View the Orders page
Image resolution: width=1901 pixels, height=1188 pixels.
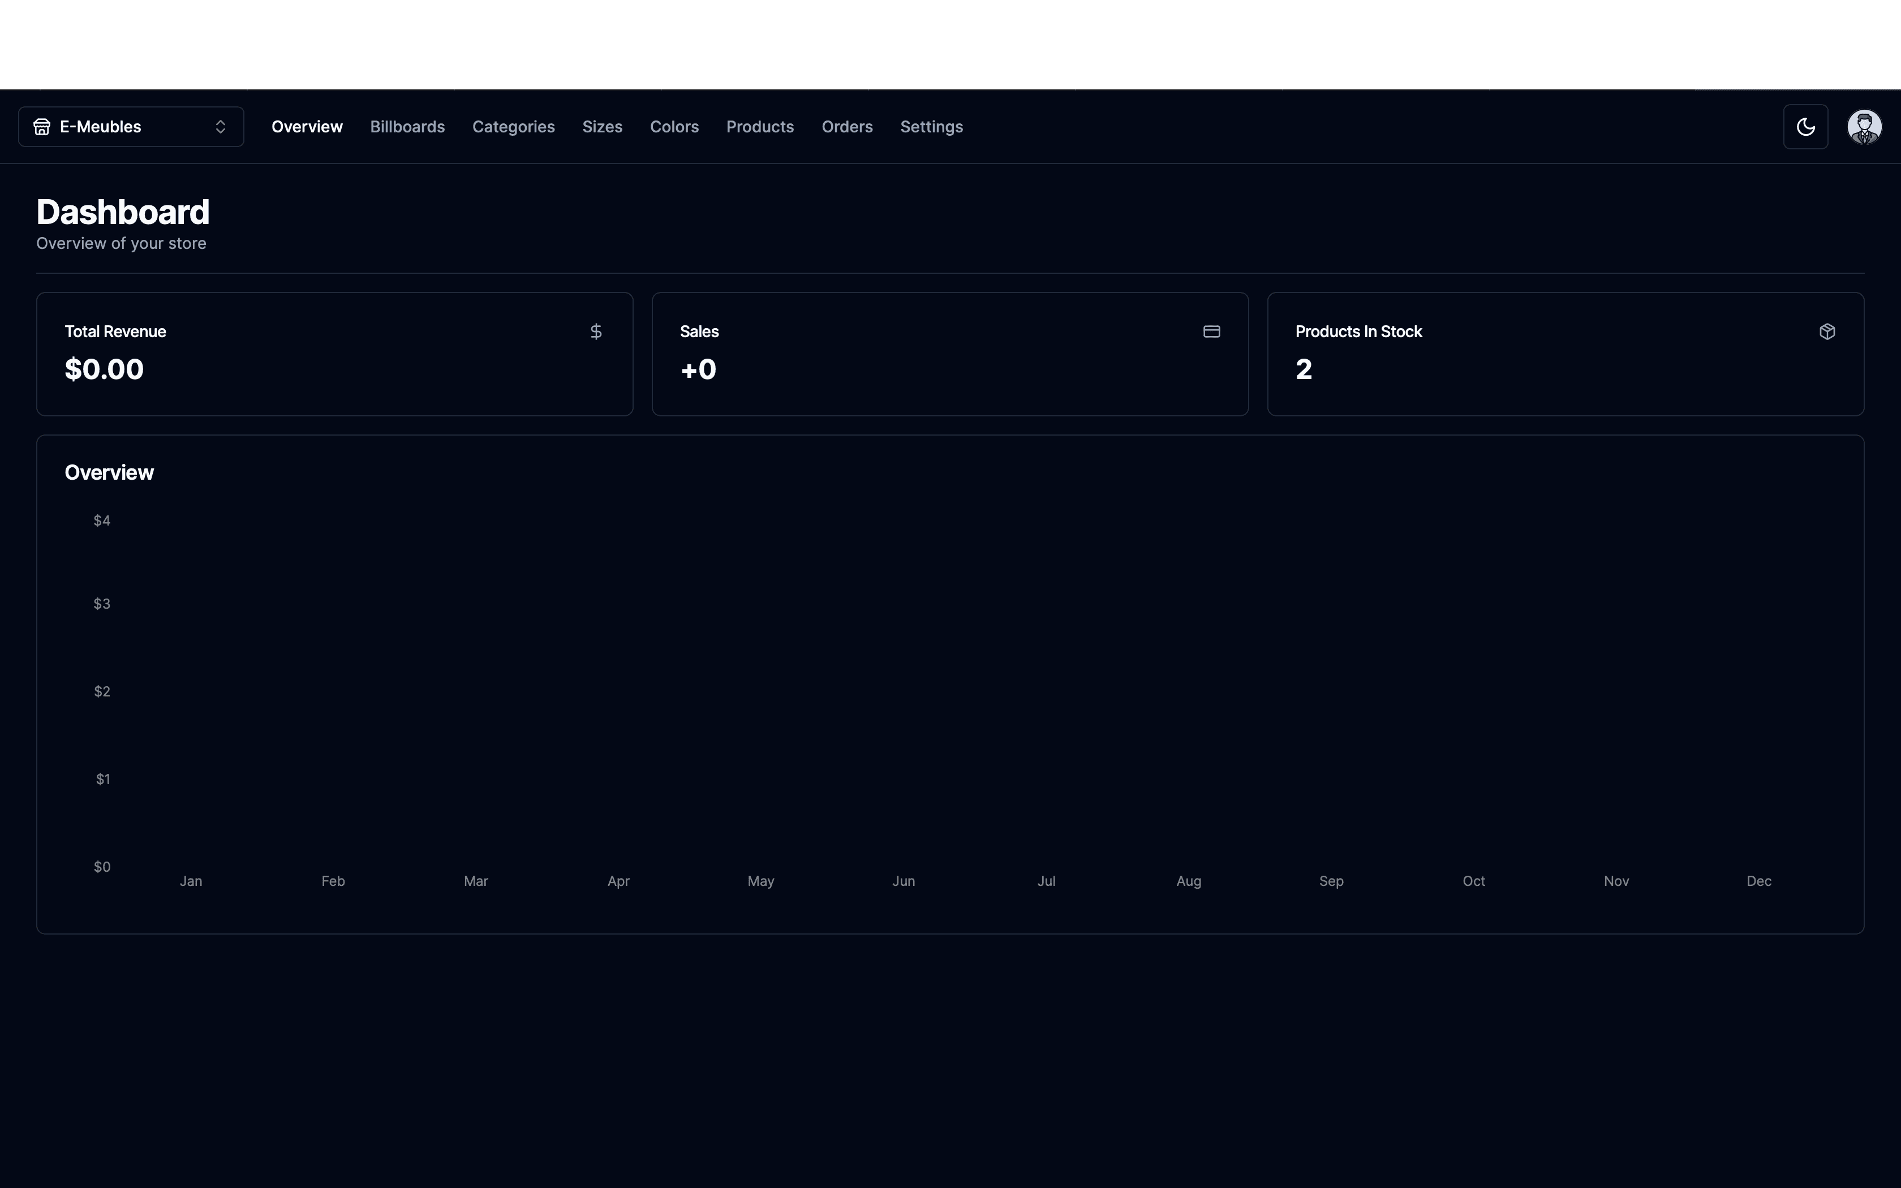pyautogui.click(x=847, y=127)
